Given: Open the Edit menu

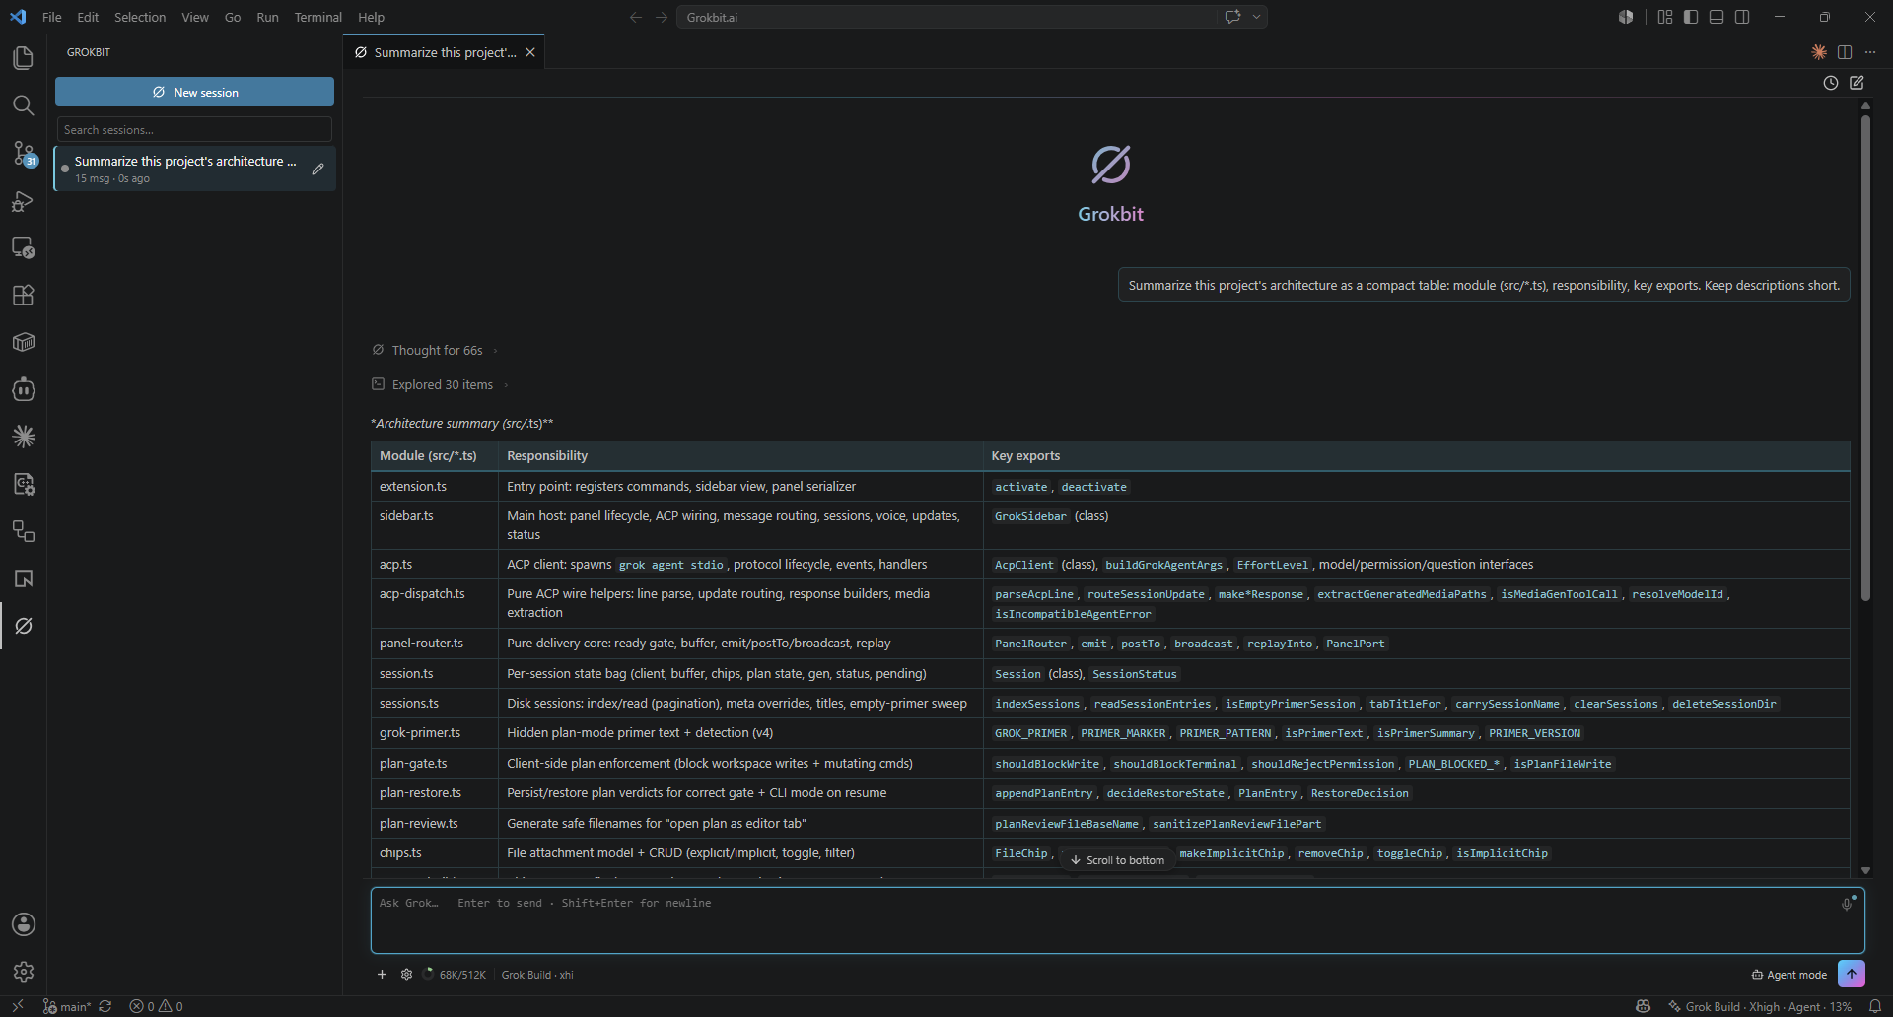Looking at the screenshot, I should coord(88,17).
